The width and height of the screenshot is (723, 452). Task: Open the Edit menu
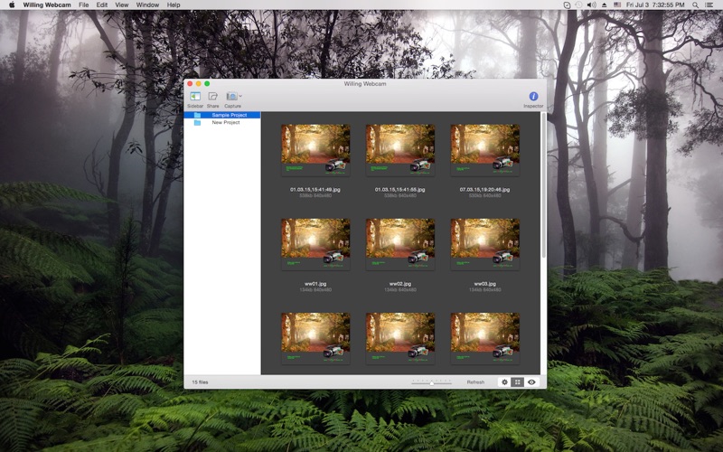(x=102, y=5)
